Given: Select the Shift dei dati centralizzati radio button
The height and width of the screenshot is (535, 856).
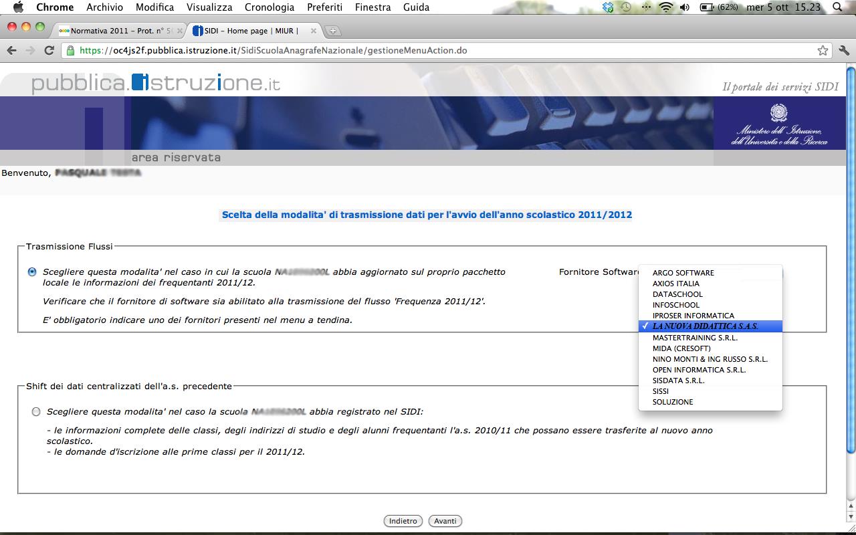Looking at the screenshot, I should tap(36, 412).
